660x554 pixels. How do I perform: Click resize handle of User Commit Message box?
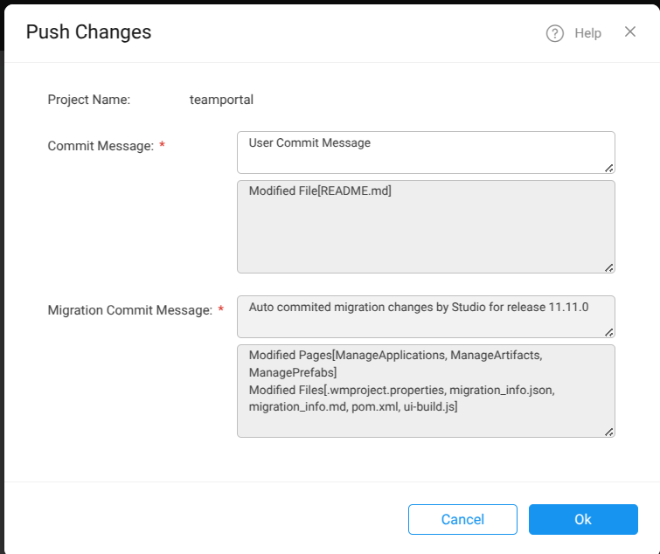pyautogui.click(x=608, y=167)
